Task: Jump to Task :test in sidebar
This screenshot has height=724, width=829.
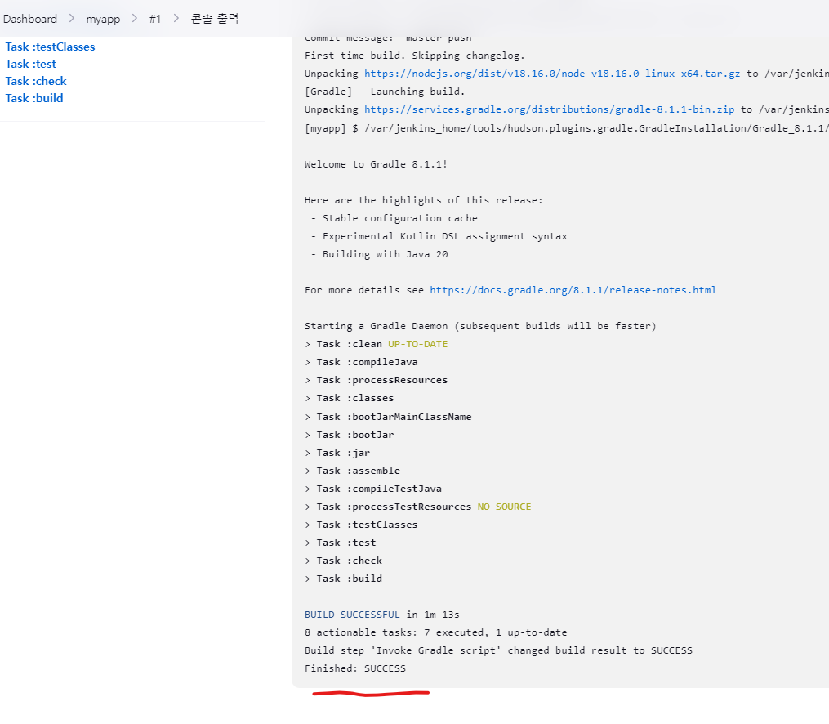Action: pos(31,64)
